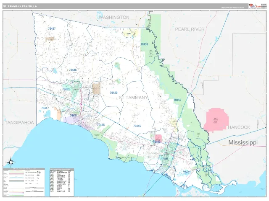Select ZIP code label 70431
This screenshot has width=269, height=201.
[144, 44]
